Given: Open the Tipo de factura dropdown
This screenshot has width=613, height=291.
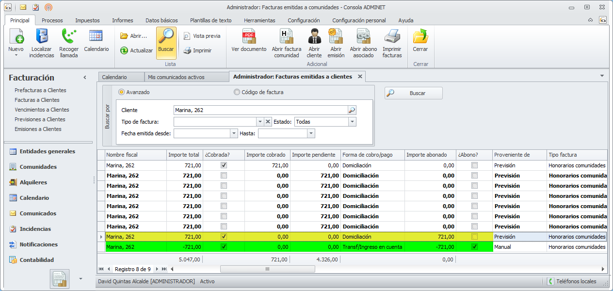Looking at the screenshot, I should pyautogui.click(x=260, y=122).
